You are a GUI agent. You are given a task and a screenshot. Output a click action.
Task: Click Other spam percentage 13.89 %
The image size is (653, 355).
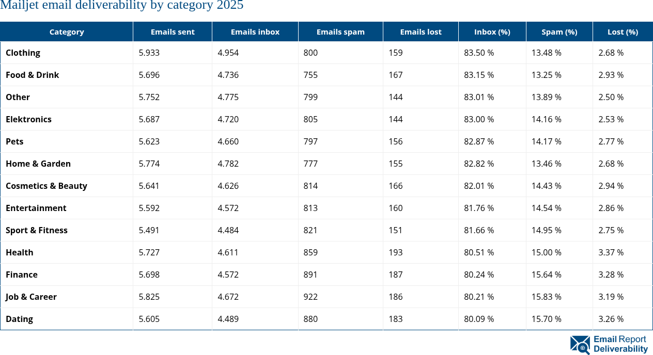coord(547,97)
